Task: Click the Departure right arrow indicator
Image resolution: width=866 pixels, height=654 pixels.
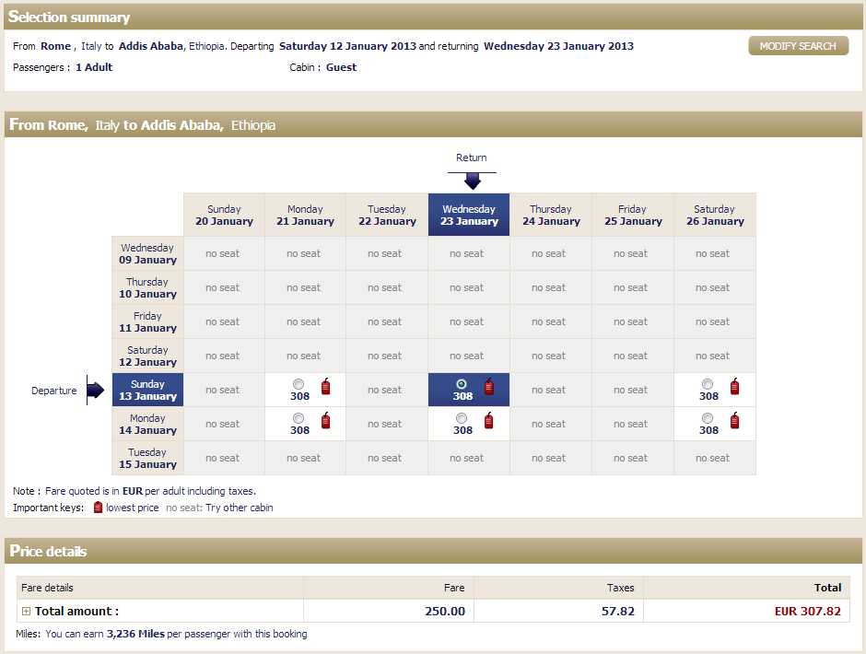Action: coord(96,391)
